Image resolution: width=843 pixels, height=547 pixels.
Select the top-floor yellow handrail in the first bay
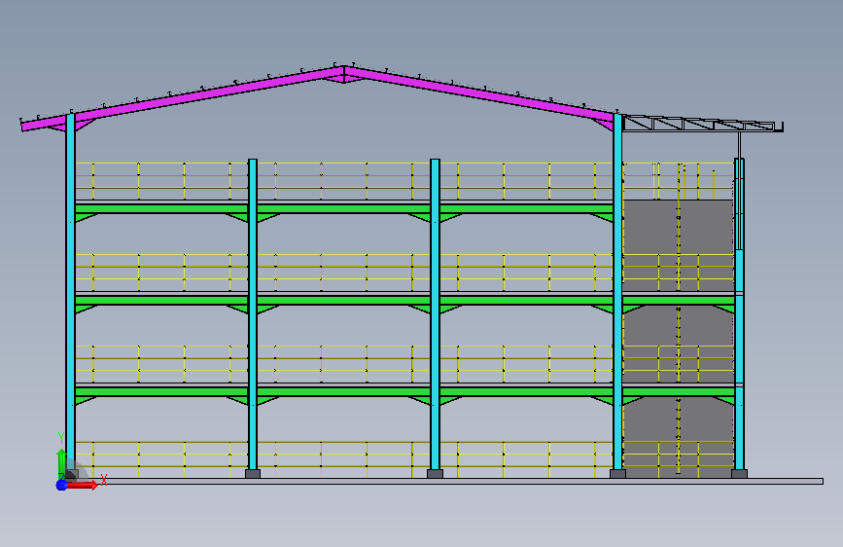click(161, 181)
